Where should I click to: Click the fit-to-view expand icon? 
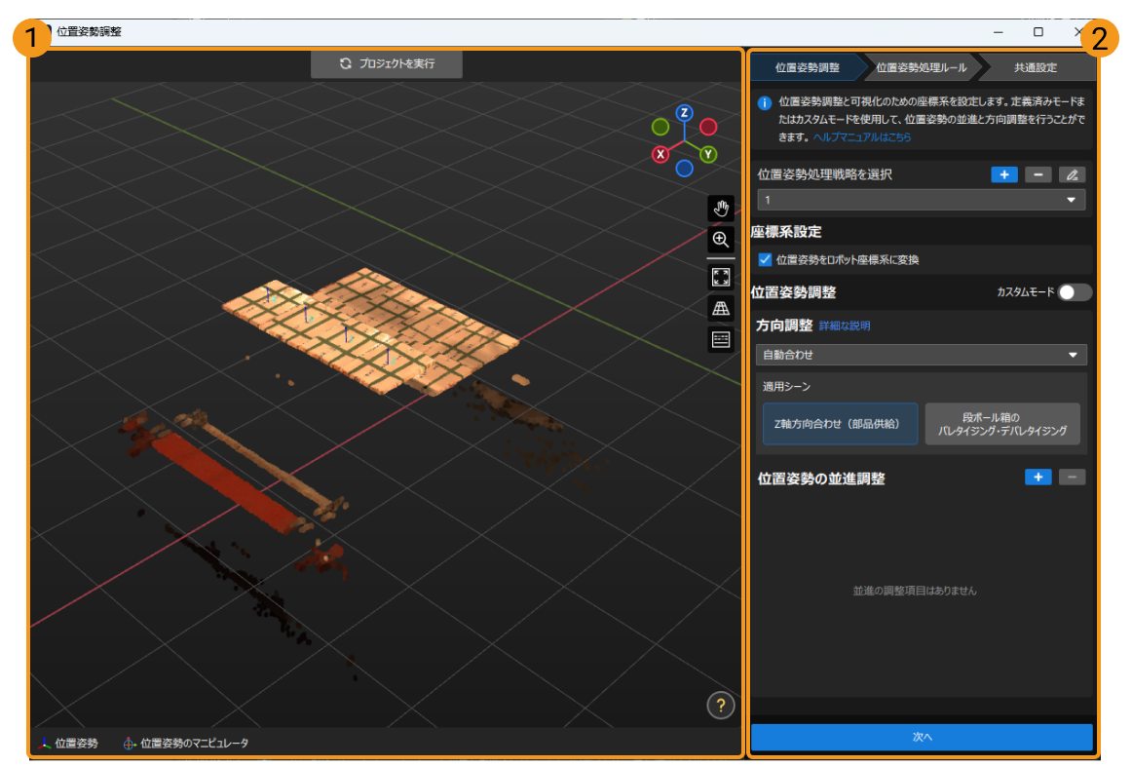click(721, 277)
